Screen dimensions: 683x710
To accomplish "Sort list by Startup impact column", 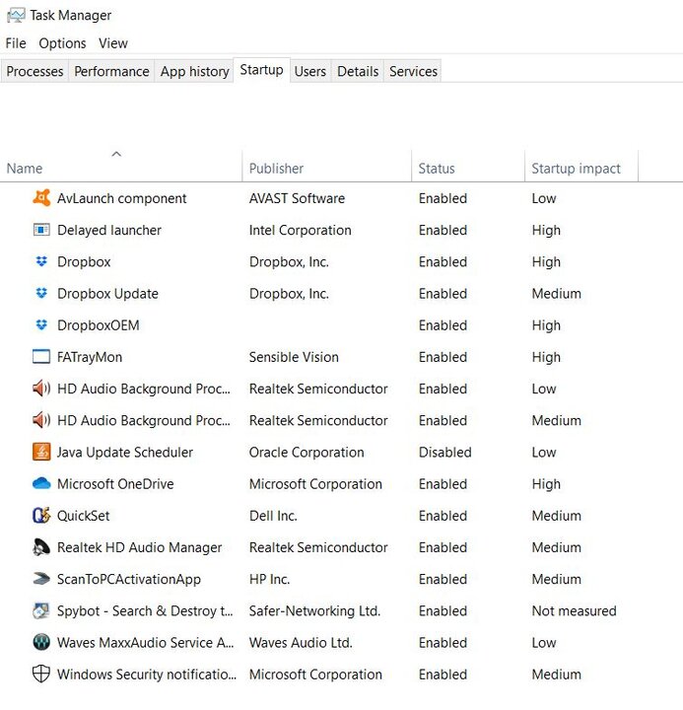I will click(x=576, y=169).
